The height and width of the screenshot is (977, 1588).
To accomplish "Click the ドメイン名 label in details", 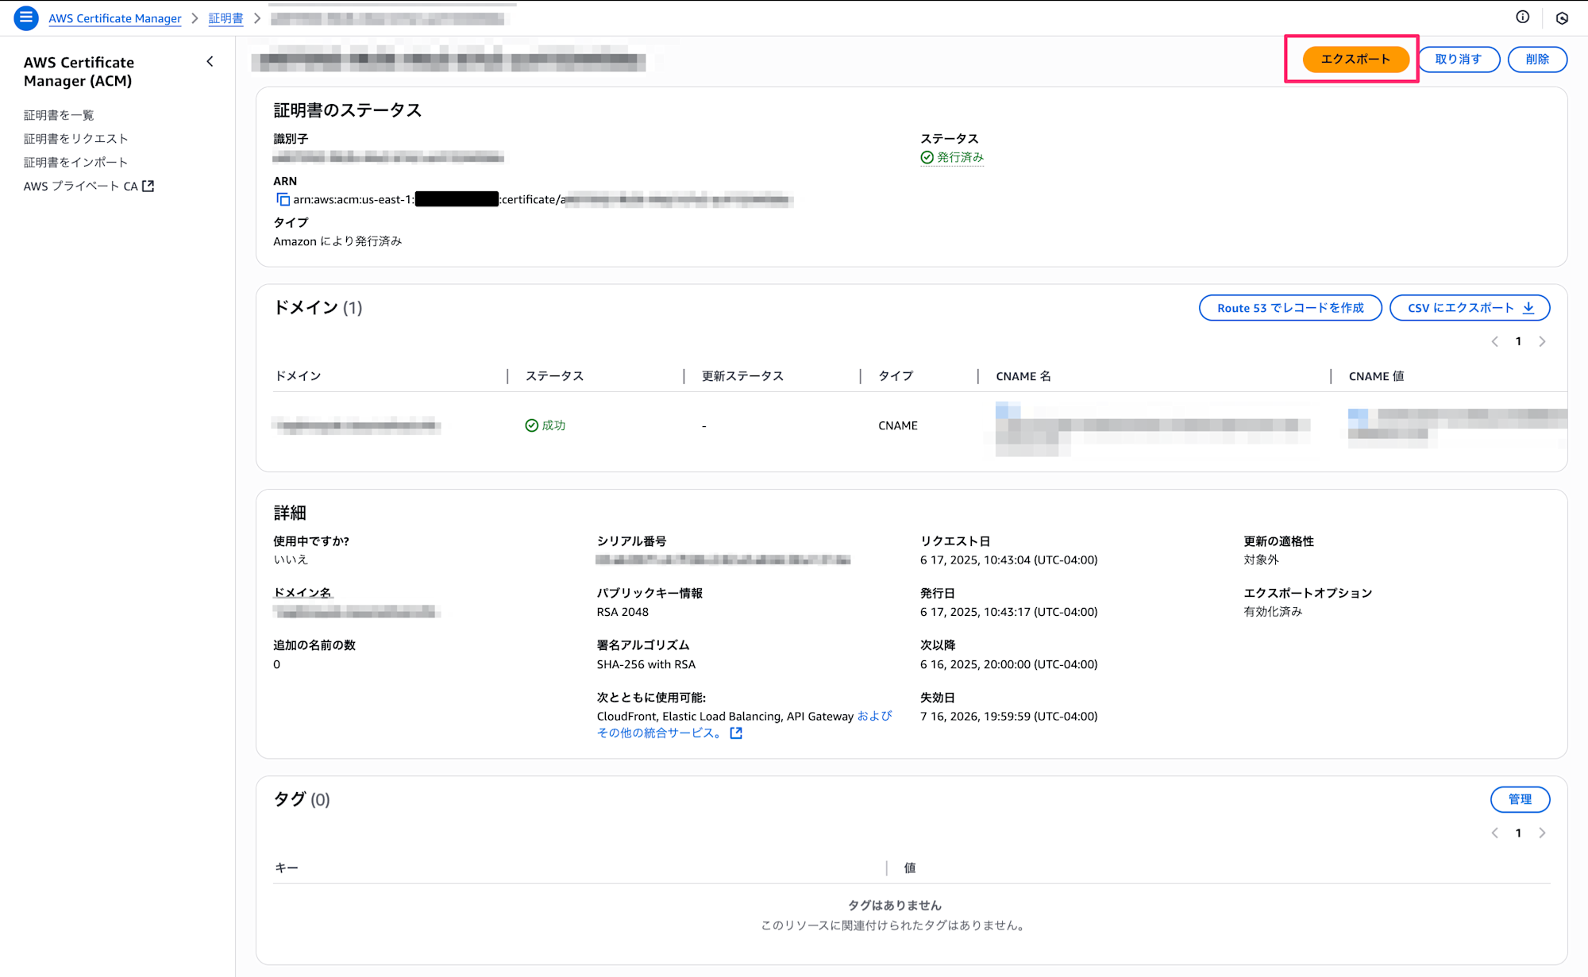I will 302,593.
